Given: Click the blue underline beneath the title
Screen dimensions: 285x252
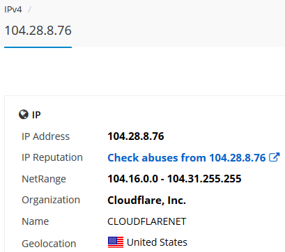Looking at the screenshot, I should 38,47.
